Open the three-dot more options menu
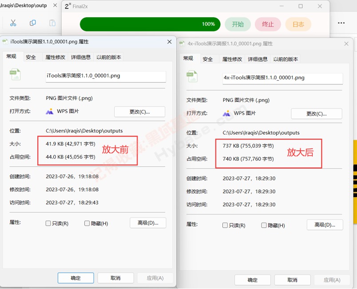Image resolution: width=357 pixels, height=289 pixels. point(341,23)
